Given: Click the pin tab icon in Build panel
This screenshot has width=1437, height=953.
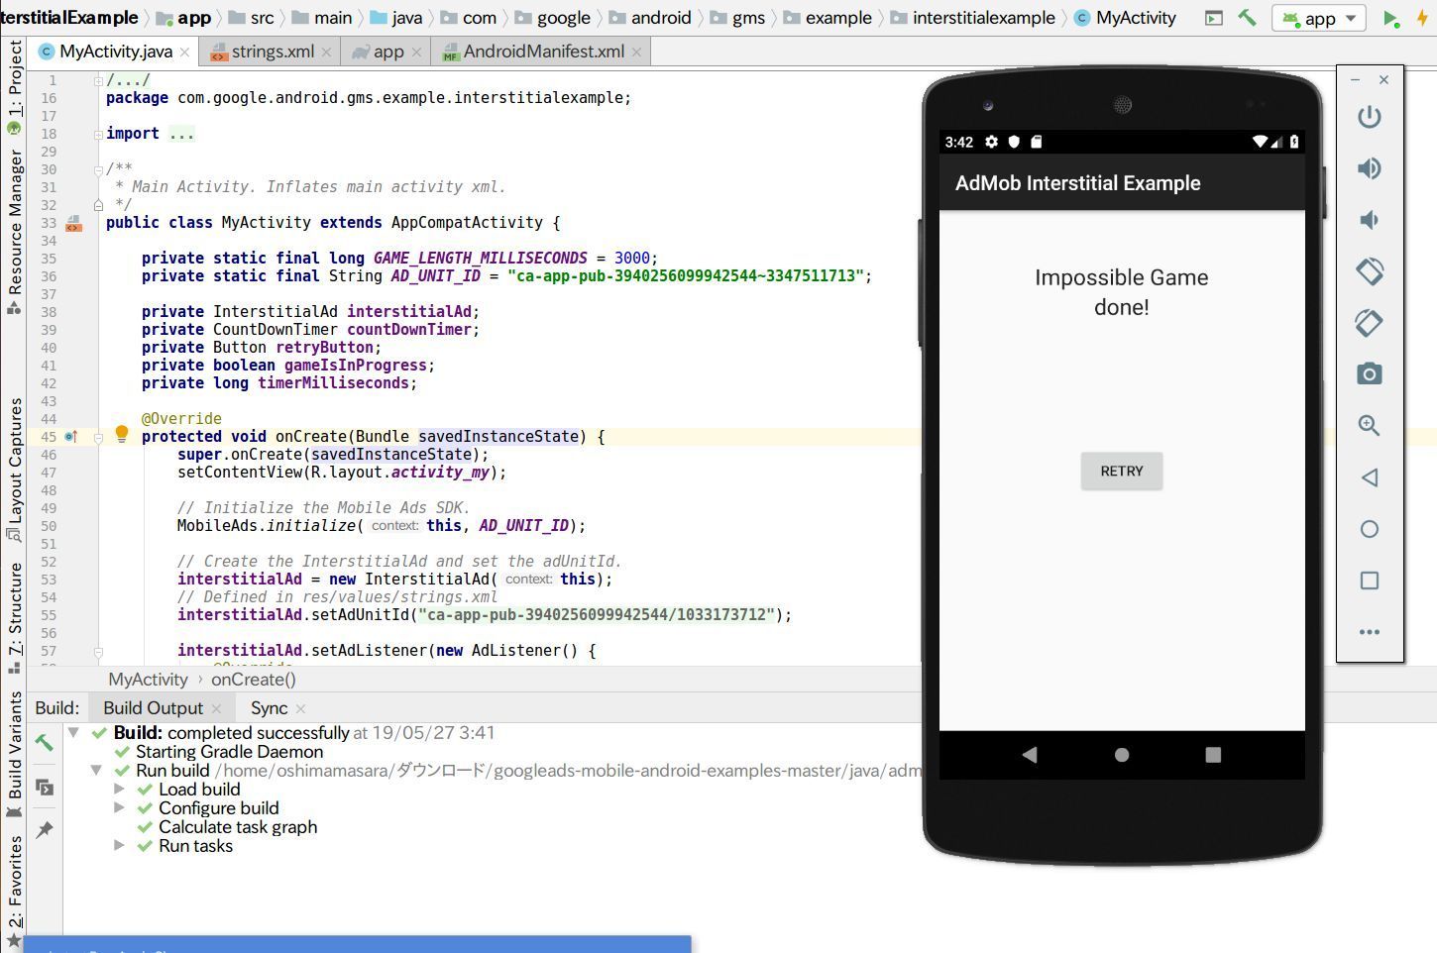Looking at the screenshot, I should pos(45,830).
